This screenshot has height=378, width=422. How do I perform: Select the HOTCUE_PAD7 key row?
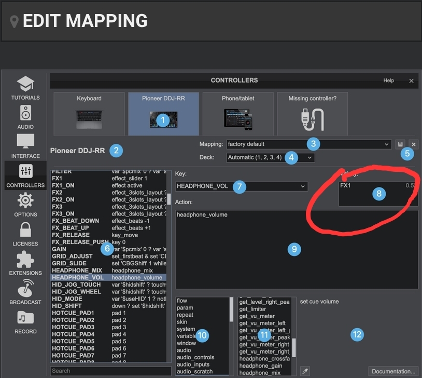tap(108, 356)
